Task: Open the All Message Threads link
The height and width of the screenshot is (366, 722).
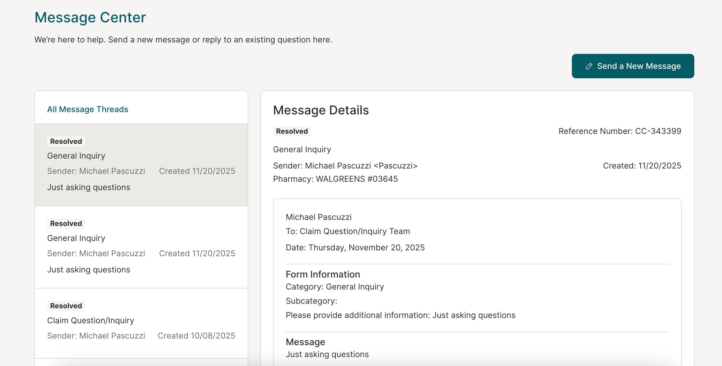Action: click(88, 109)
